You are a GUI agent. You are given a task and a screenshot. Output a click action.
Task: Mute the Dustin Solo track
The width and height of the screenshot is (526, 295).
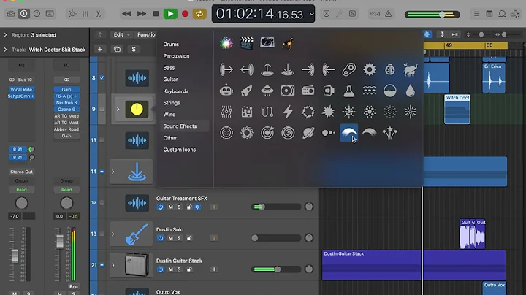170,238
